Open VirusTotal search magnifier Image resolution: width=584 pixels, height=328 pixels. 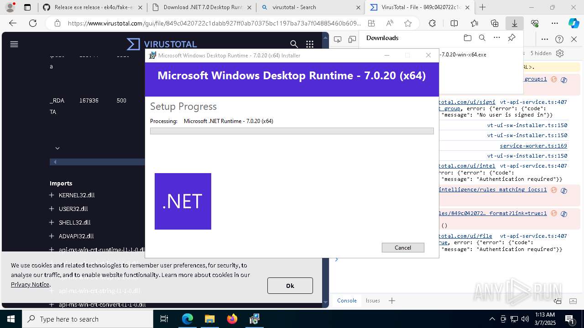[294, 44]
